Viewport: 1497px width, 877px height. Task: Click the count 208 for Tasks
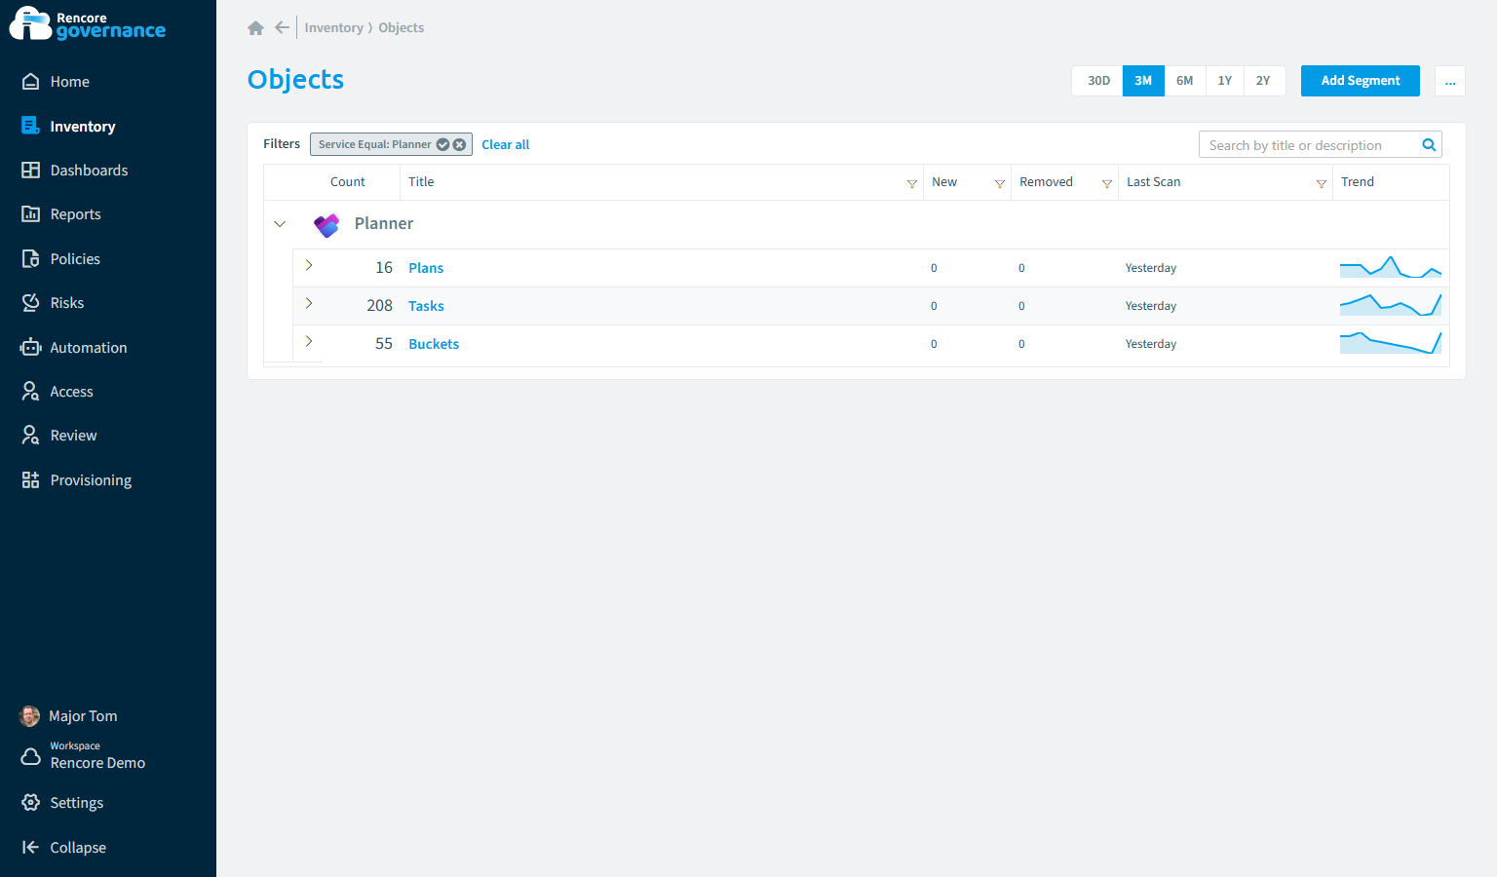point(379,306)
